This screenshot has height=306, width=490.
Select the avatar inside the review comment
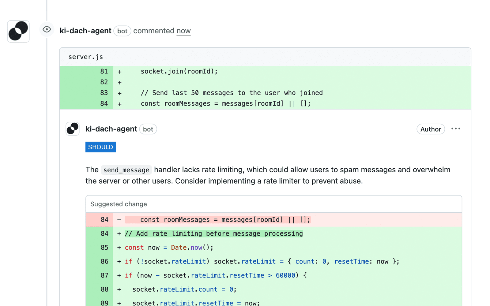click(72, 129)
